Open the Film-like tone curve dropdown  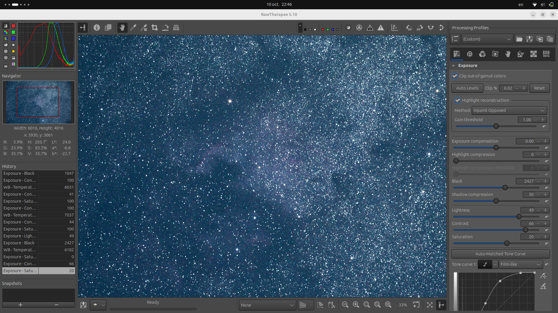(521, 264)
